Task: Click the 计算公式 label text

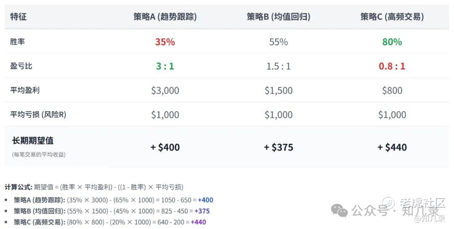Action: [18, 187]
